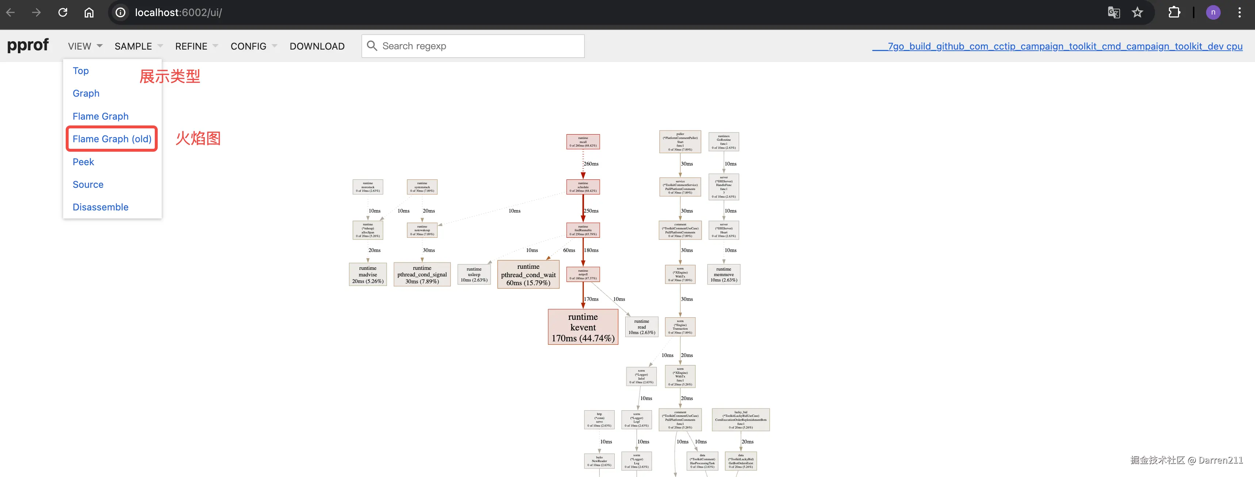Click the browser home icon

pyautogui.click(x=89, y=12)
